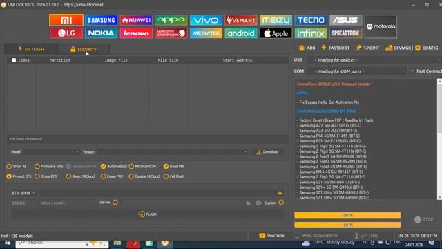
Task: Open the Windows Start menu
Action: click(8, 243)
